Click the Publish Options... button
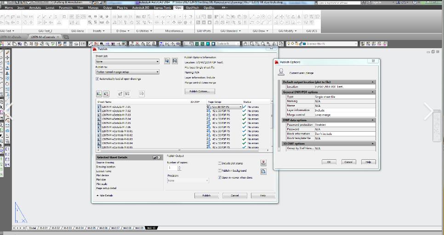Image resolution: width=444 pixels, height=235 pixels. [199, 91]
